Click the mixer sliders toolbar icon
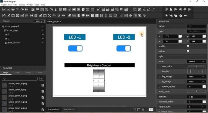This screenshot has height=113, width=208. 139,9
